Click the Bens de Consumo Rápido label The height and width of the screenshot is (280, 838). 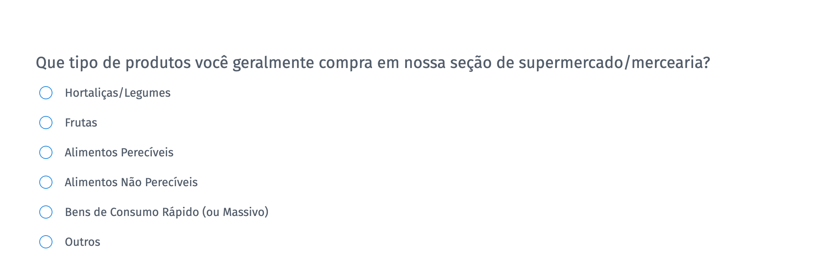[x=166, y=212]
